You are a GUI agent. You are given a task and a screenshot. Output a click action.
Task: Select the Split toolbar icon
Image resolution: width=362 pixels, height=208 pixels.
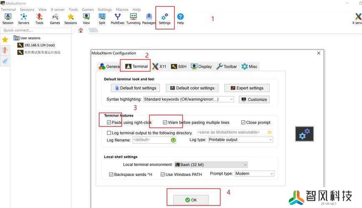coord(102,19)
